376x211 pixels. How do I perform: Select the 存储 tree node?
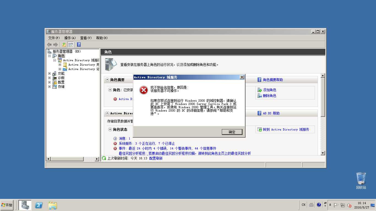point(61,87)
